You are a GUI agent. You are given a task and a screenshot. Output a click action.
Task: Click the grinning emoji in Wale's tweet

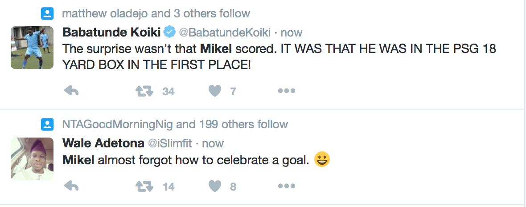[x=322, y=159]
